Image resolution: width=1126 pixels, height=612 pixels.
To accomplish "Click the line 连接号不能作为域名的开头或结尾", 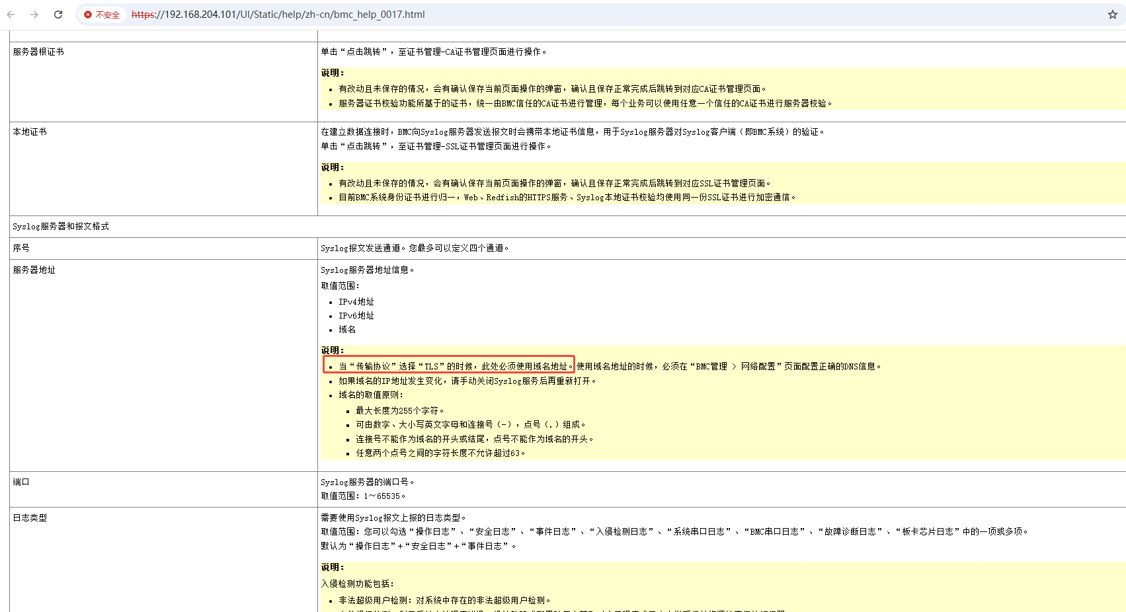I will [x=475, y=439].
